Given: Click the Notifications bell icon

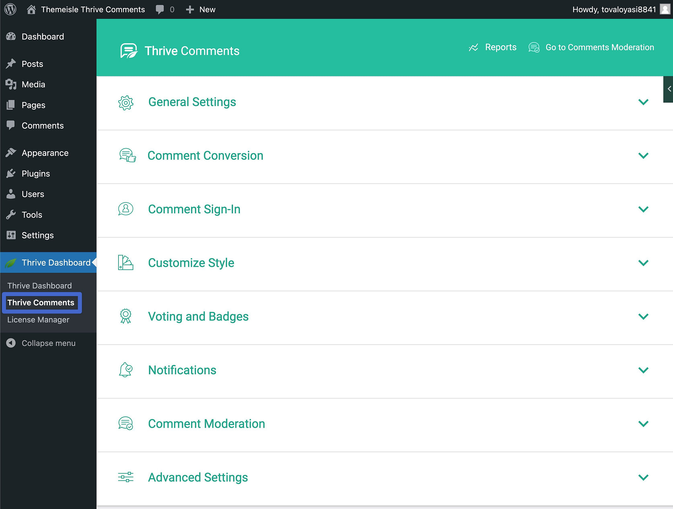Looking at the screenshot, I should (x=126, y=371).
